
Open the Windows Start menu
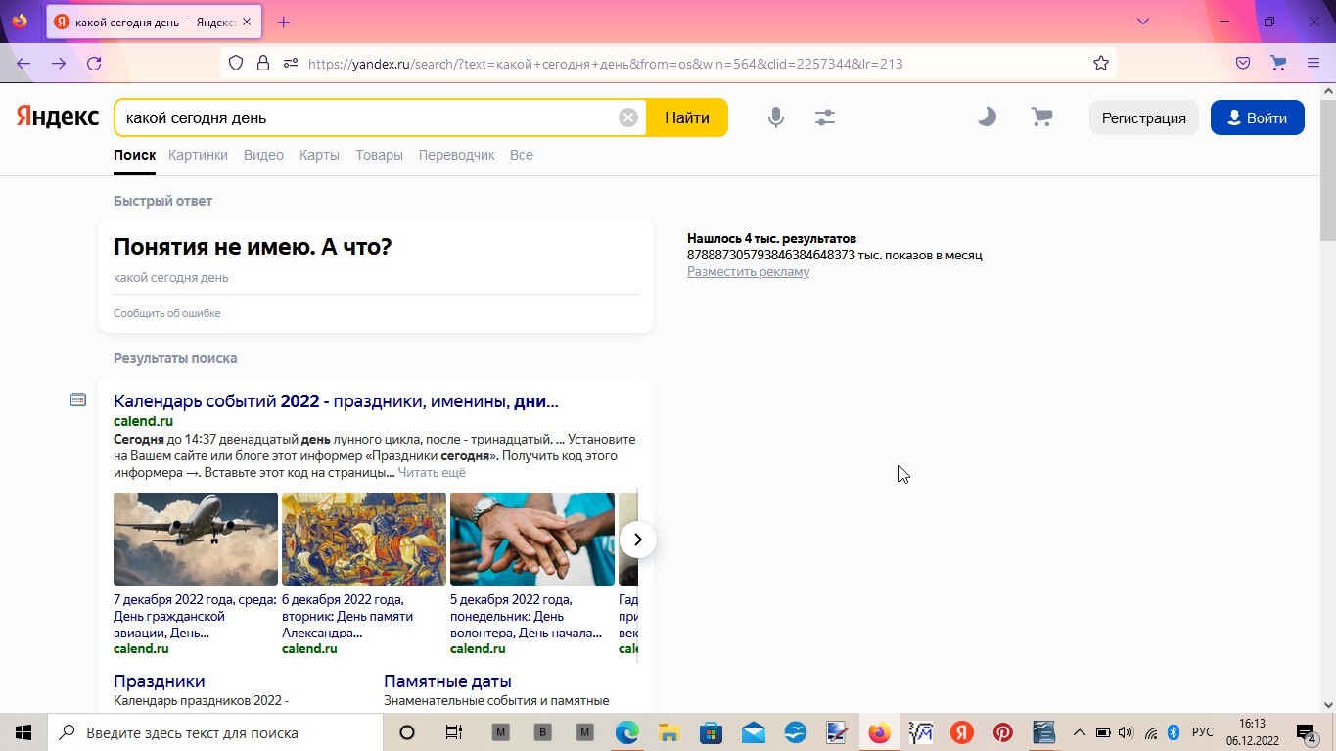(x=23, y=732)
